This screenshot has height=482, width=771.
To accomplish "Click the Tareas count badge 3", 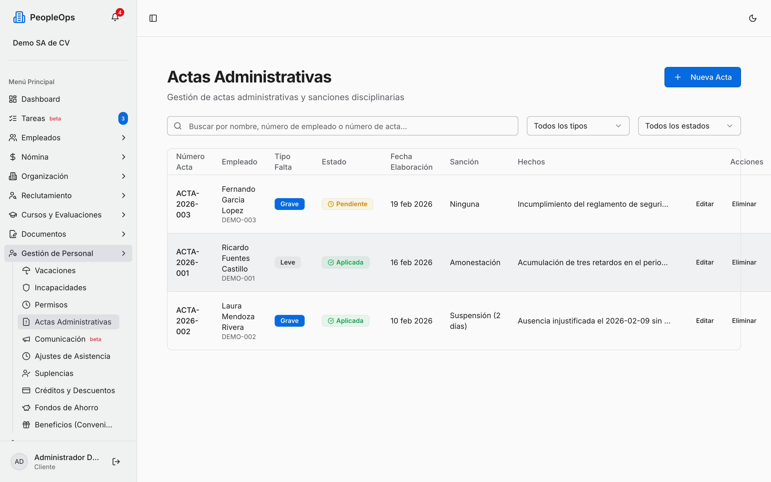I will pos(123,119).
